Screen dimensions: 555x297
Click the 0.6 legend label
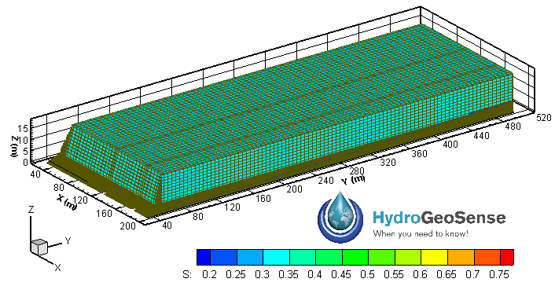pos(420,275)
